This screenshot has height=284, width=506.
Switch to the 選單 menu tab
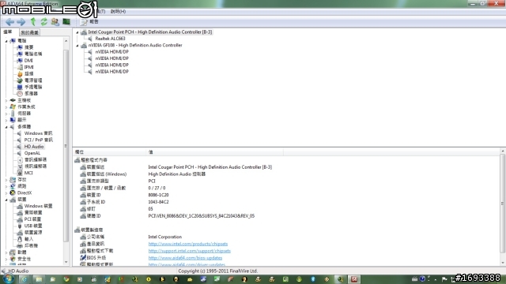[x=8, y=32]
